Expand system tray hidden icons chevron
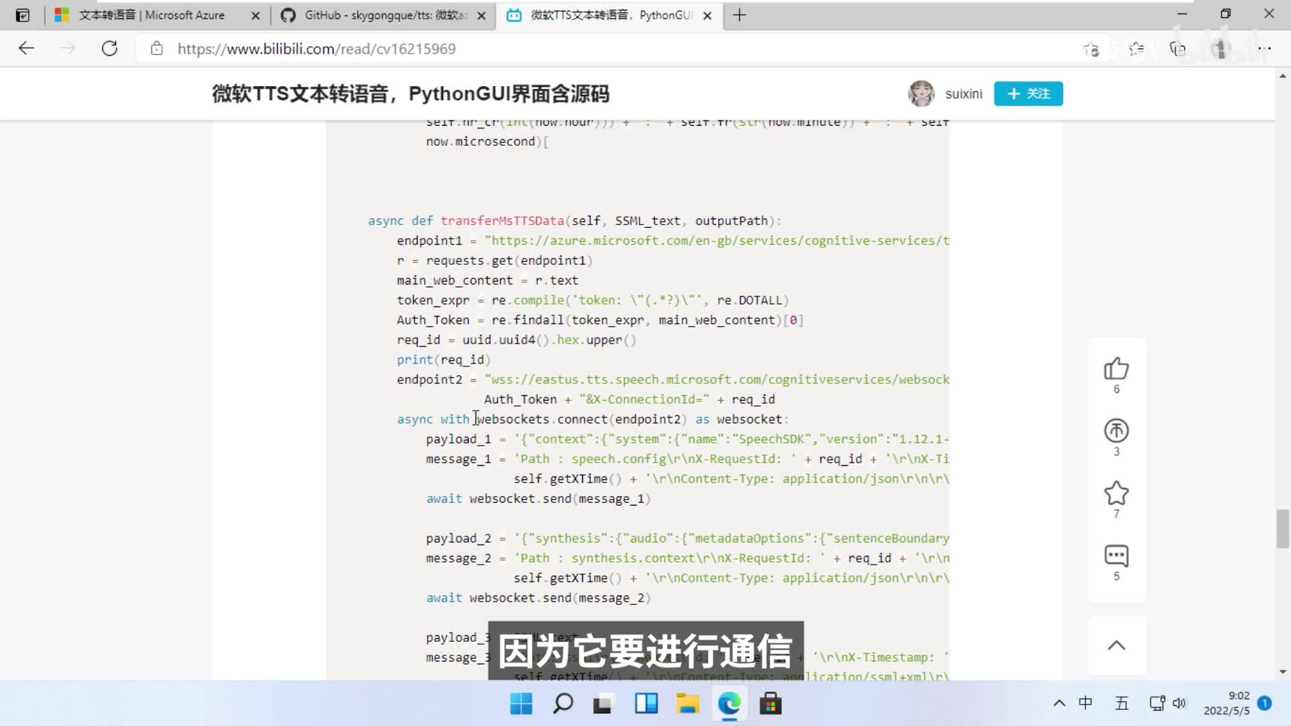 pos(1059,703)
